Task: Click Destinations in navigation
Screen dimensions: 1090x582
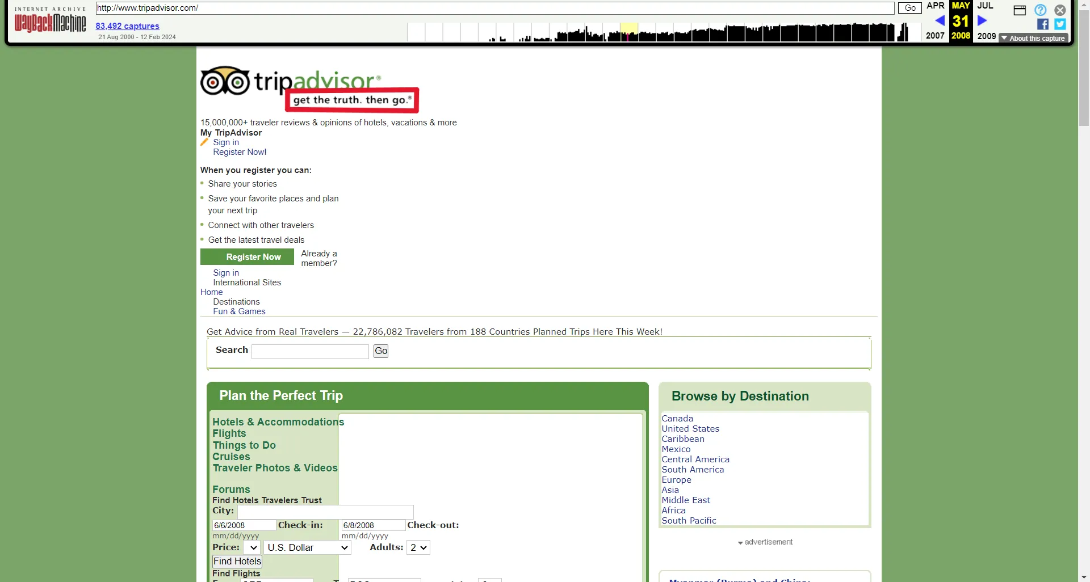Action: [x=236, y=302]
